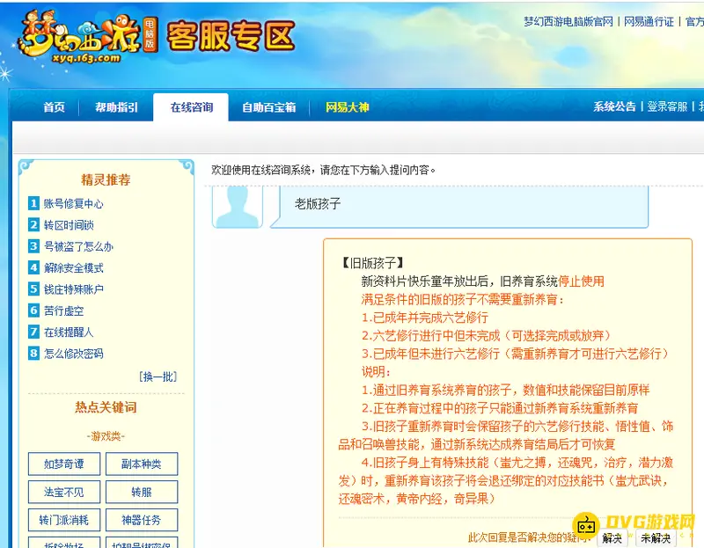
Task: Mark the reply as 未解决
Action: click(x=656, y=537)
